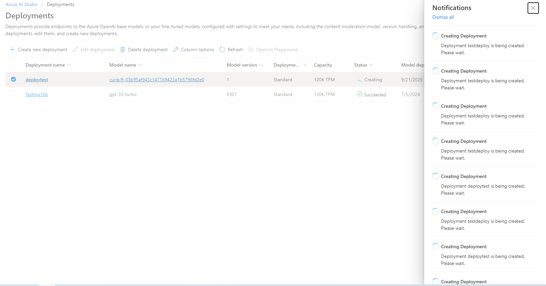This screenshot has height=286, width=546.
Task: Click the pencil icon for Edit deployment
Action: click(x=75, y=50)
